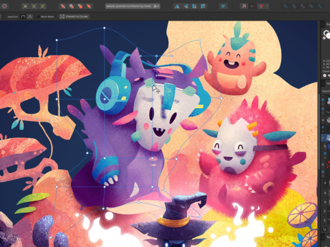Image resolution: width=330 pixels, height=247 pixels.
Task: Enable the Mute Mesh checkbox
Action: [x=39, y=17]
